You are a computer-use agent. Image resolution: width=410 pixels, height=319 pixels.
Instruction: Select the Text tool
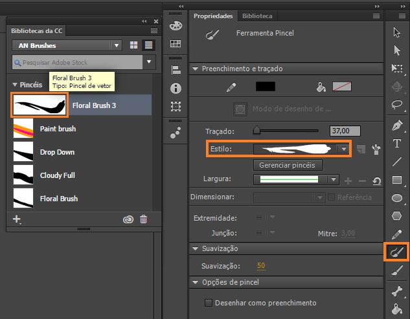click(397, 143)
